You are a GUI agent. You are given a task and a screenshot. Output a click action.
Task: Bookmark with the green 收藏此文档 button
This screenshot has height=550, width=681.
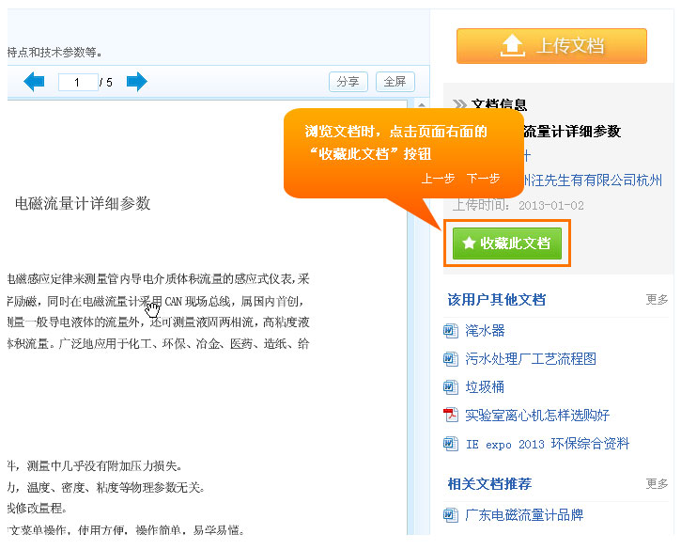(506, 244)
